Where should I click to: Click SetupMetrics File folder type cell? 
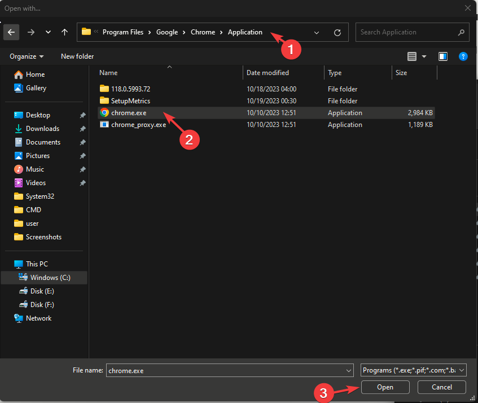click(343, 101)
